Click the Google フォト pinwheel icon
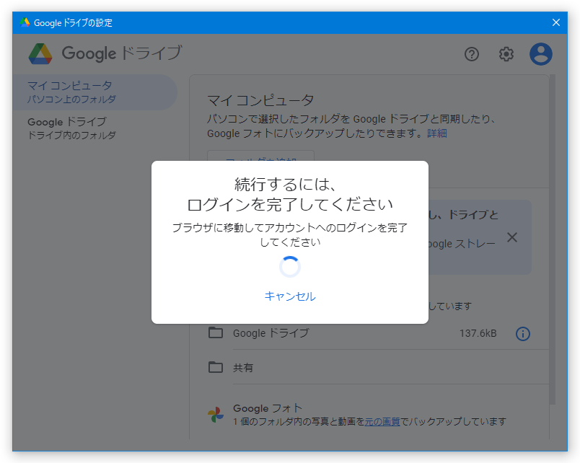This screenshot has width=580, height=463. [216, 415]
